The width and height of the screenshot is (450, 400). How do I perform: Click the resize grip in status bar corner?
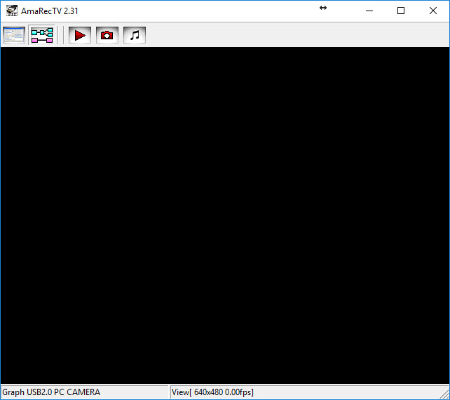click(445, 394)
